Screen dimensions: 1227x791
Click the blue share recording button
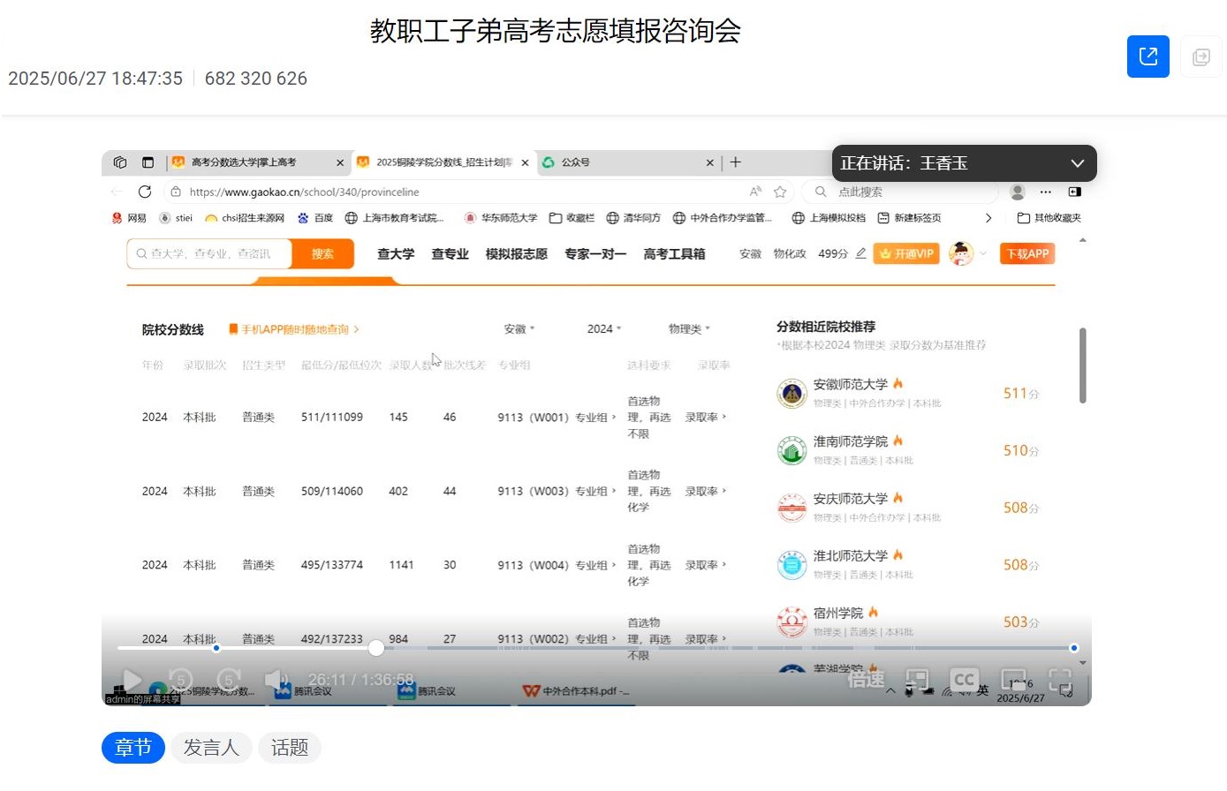pyautogui.click(x=1147, y=56)
